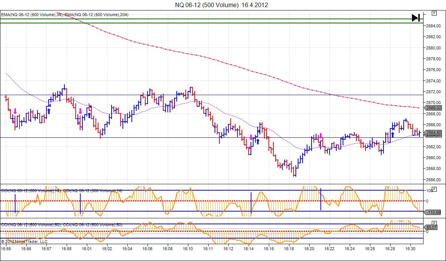Click the 2684,00 price axis label
The height and width of the screenshot is (261, 446).
click(x=432, y=26)
